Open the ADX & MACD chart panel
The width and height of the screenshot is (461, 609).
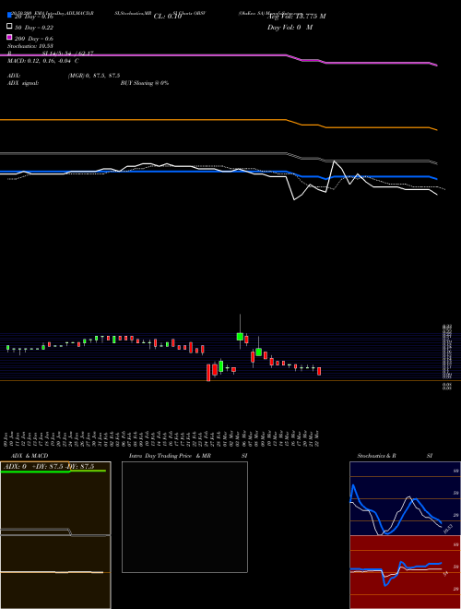[55, 535]
